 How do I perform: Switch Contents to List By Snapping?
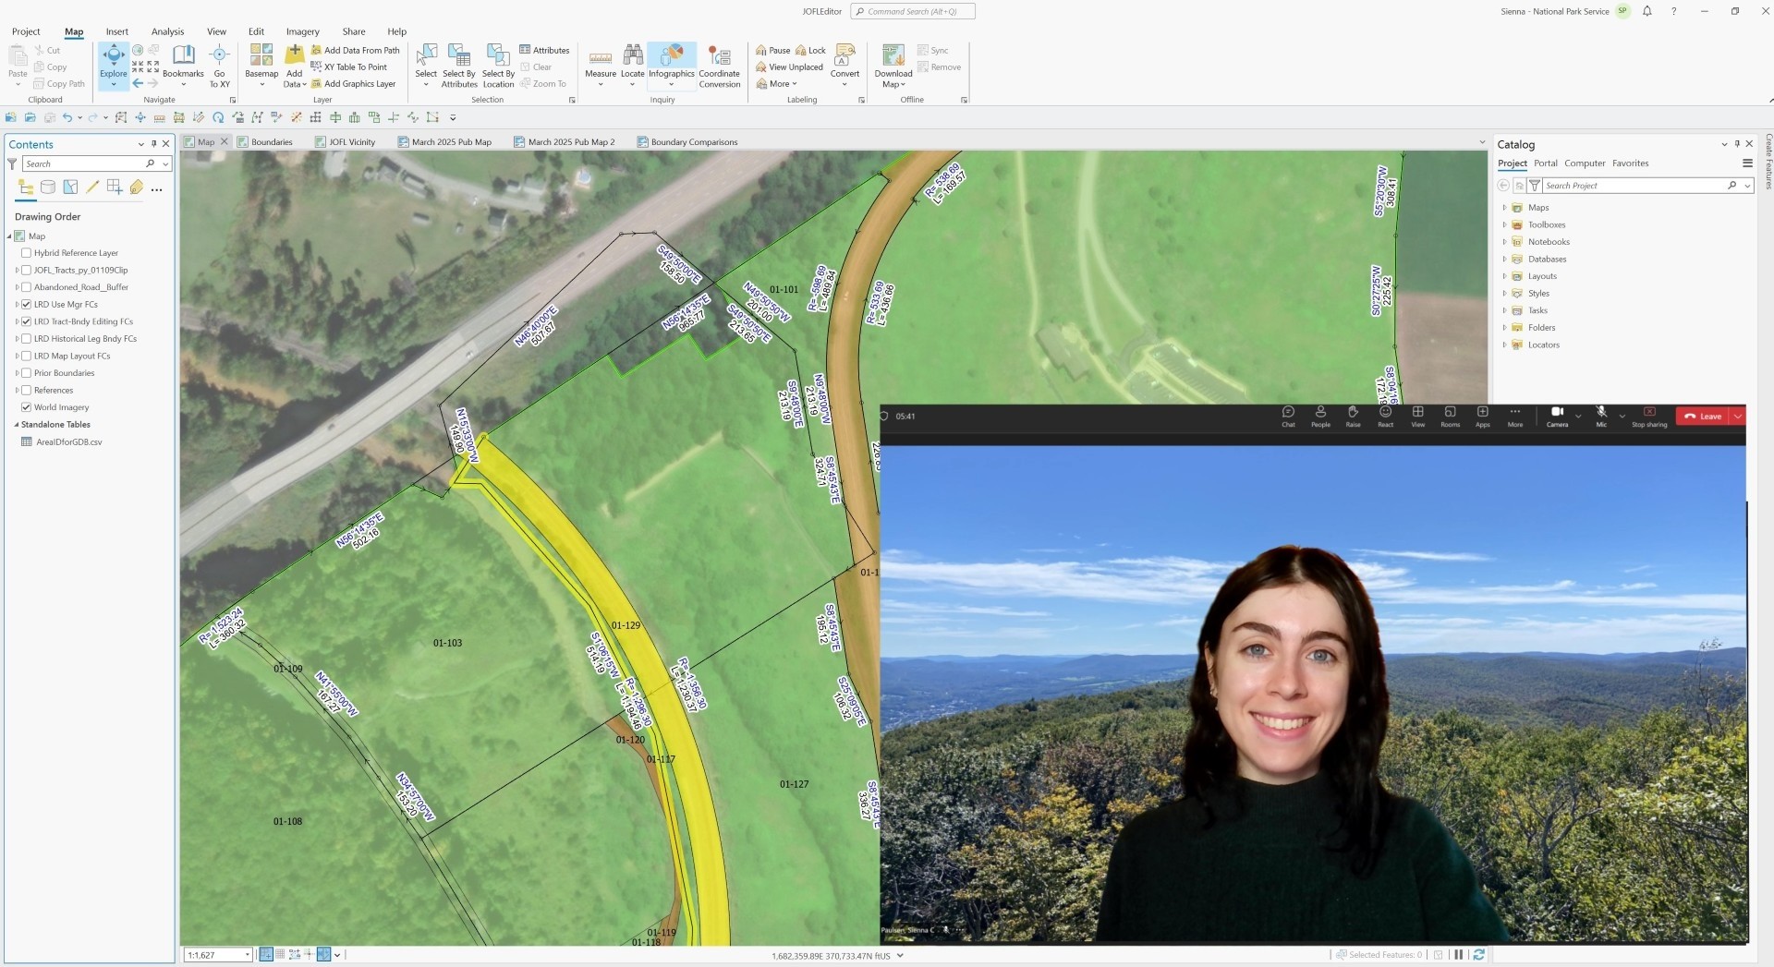coord(115,187)
